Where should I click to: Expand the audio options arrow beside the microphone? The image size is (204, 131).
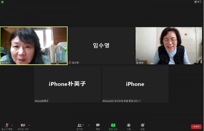pos(12,125)
